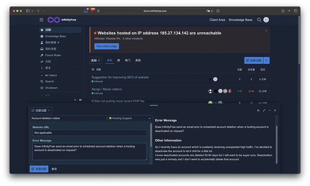Viewport: 310px width, 186px height.
Task: Open Forum Rules in sidebar
Action: 53,55
